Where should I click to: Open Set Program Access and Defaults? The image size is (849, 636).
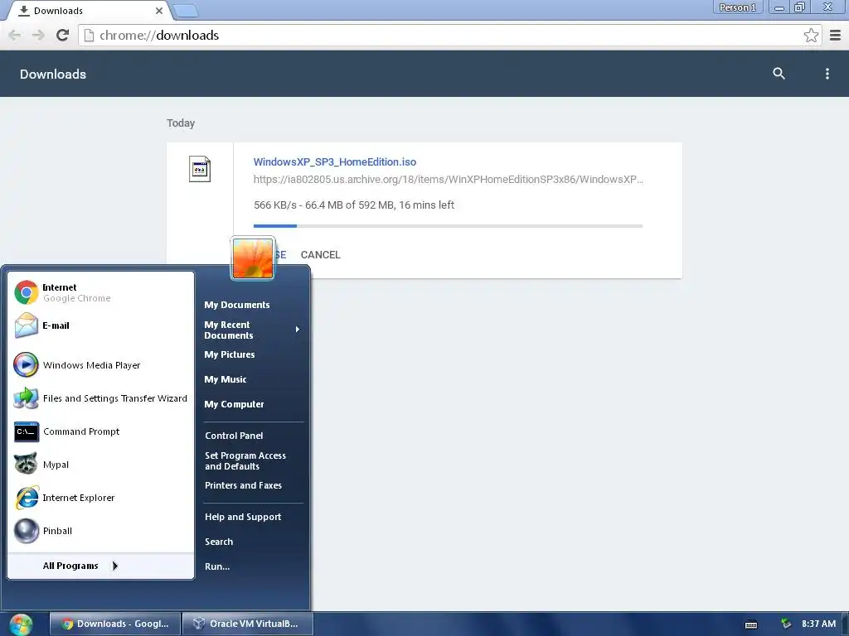(x=245, y=460)
